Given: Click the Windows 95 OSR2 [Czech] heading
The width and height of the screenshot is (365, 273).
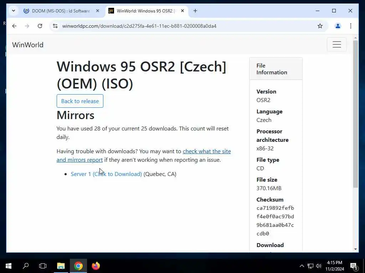Looking at the screenshot, I should [141, 75].
